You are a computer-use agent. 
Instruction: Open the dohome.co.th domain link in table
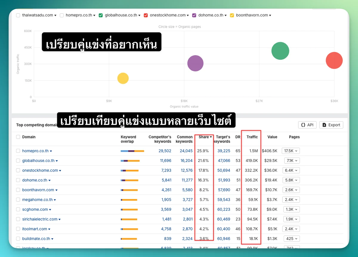(35, 180)
